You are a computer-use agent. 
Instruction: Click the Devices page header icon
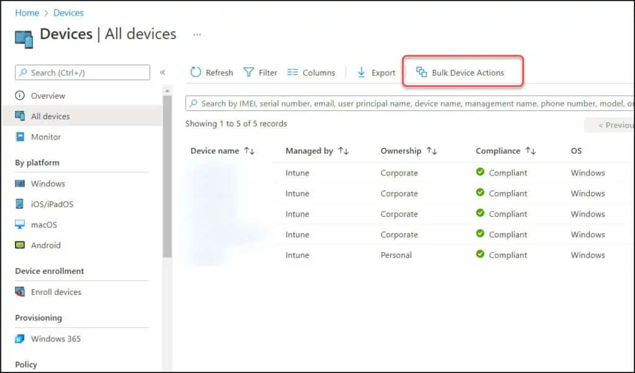pyautogui.click(x=24, y=39)
